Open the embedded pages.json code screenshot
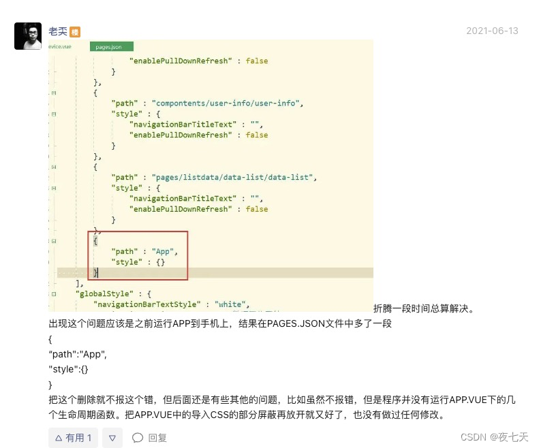Screen dimensions: 539x448 click(x=211, y=176)
